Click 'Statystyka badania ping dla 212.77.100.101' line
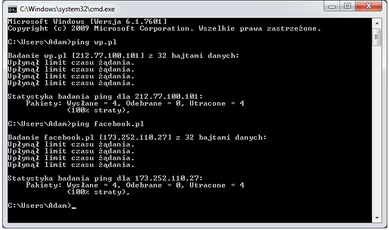 tap(105, 97)
